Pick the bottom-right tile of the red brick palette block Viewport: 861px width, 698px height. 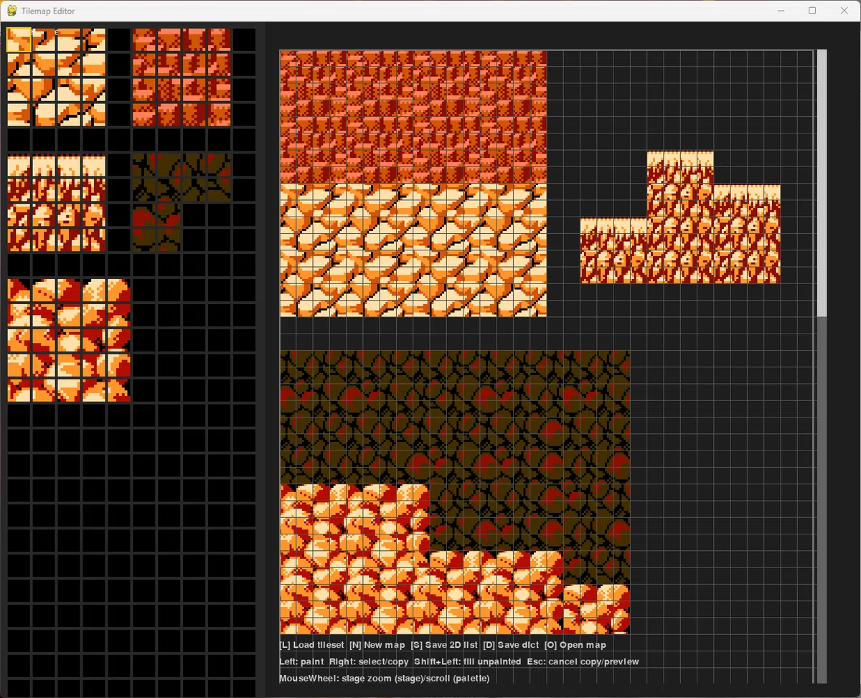pos(220,115)
